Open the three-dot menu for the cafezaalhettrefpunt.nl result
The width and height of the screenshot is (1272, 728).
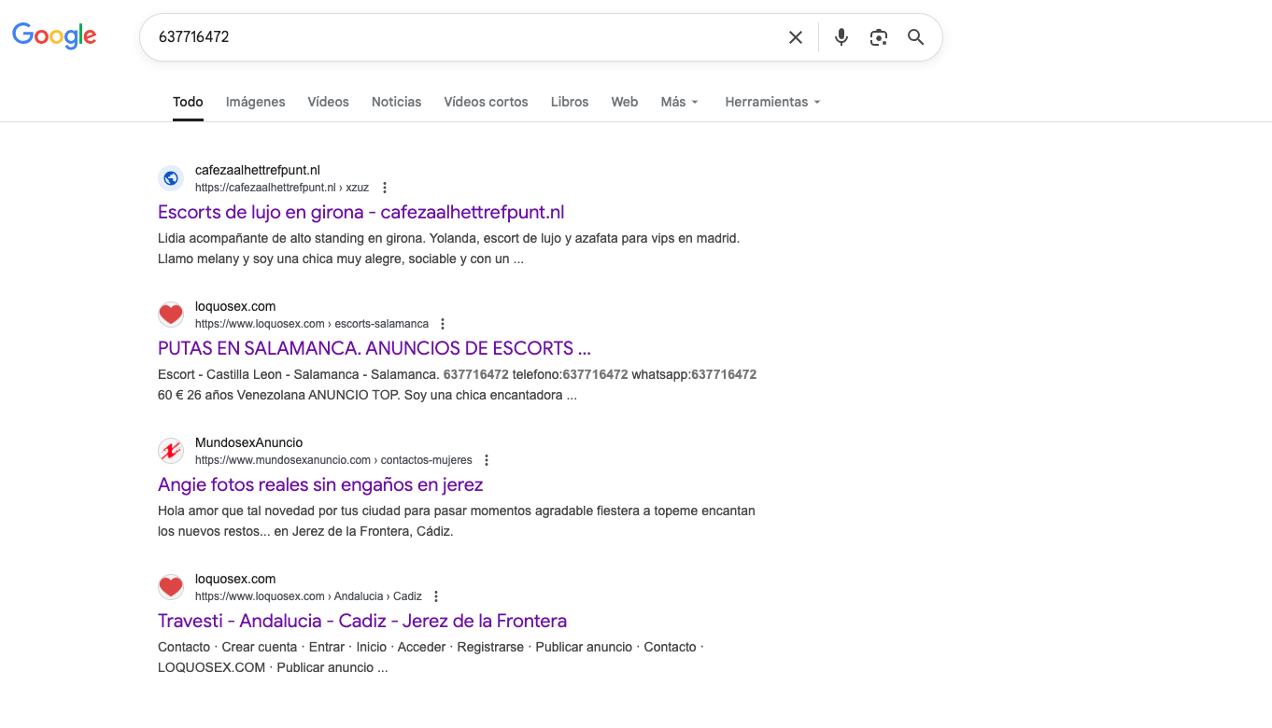coord(385,188)
